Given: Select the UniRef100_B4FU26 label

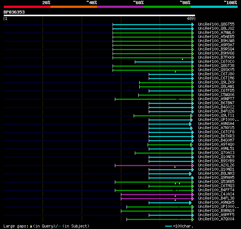Looking at the screenshot, I should tap(216, 111).
